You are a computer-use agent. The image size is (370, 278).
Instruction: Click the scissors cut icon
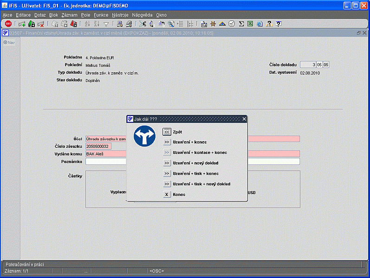point(143,24)
